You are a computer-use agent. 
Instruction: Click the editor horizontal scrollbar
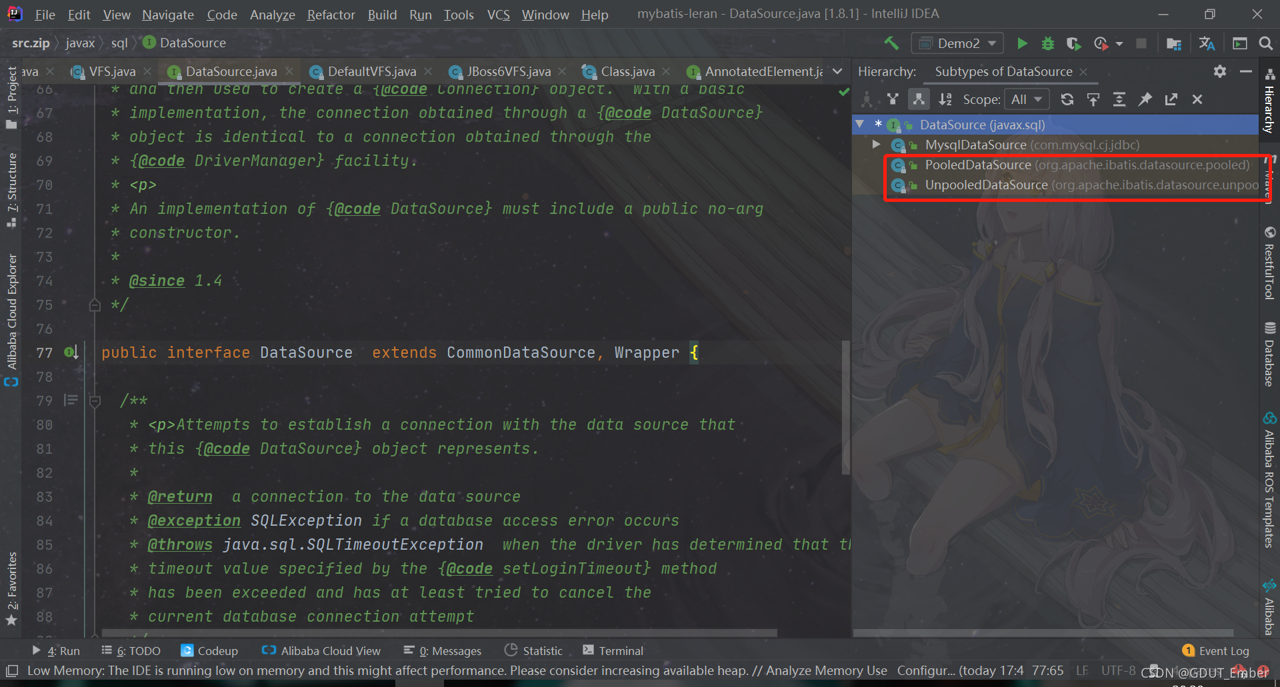click(x=439, y=632)
